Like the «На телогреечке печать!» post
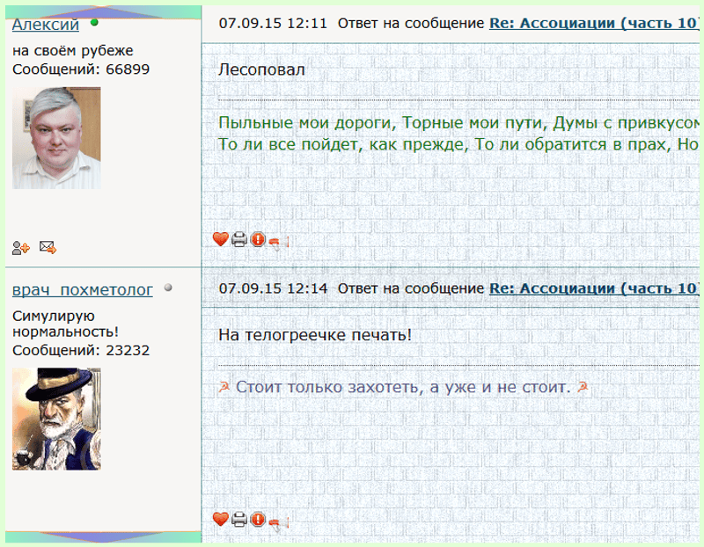The image size is (704, 547). click(220, 519)
